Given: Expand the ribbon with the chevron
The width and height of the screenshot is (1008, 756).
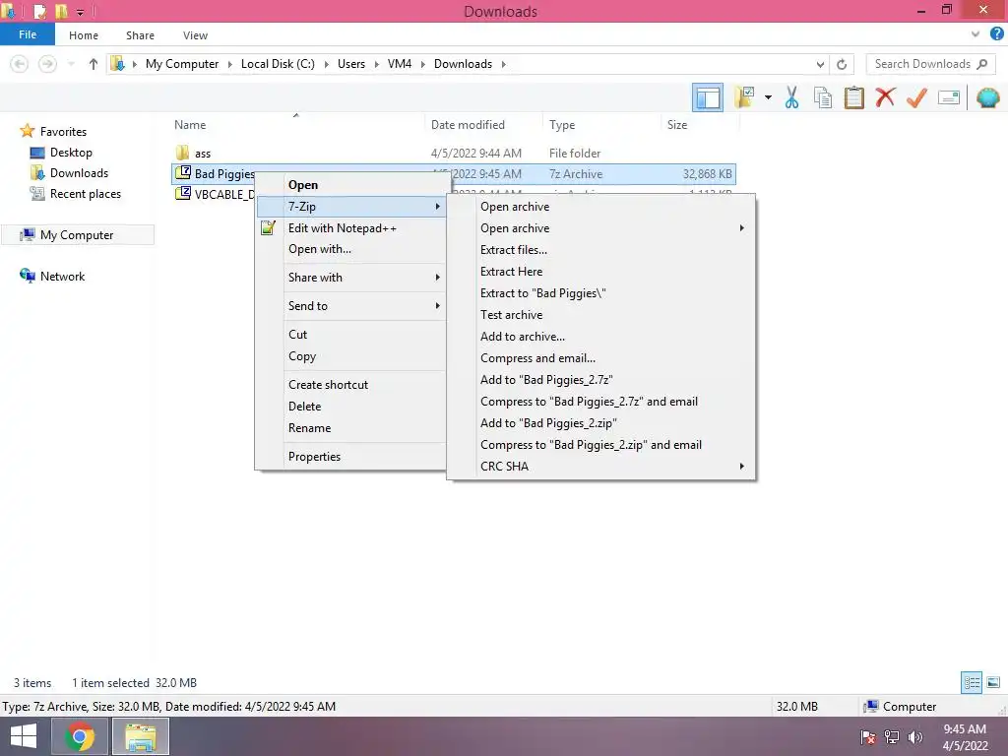Looking at the screenshot, I should (x=976, y=34).
